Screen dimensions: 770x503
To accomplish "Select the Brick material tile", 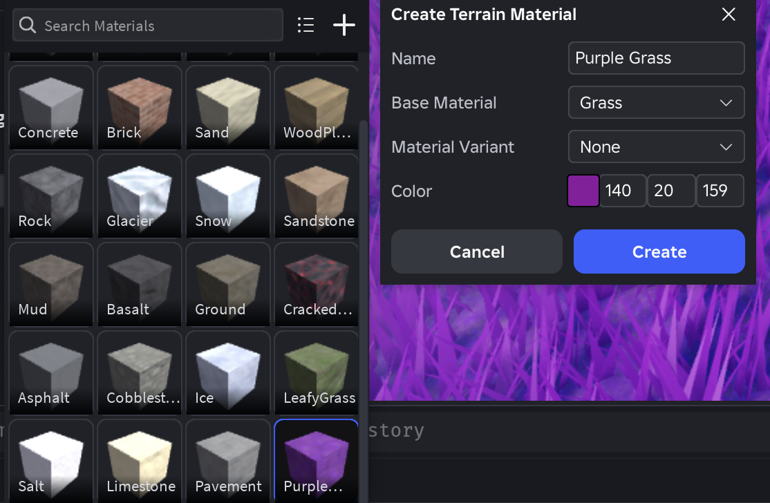I will point(140,108).
